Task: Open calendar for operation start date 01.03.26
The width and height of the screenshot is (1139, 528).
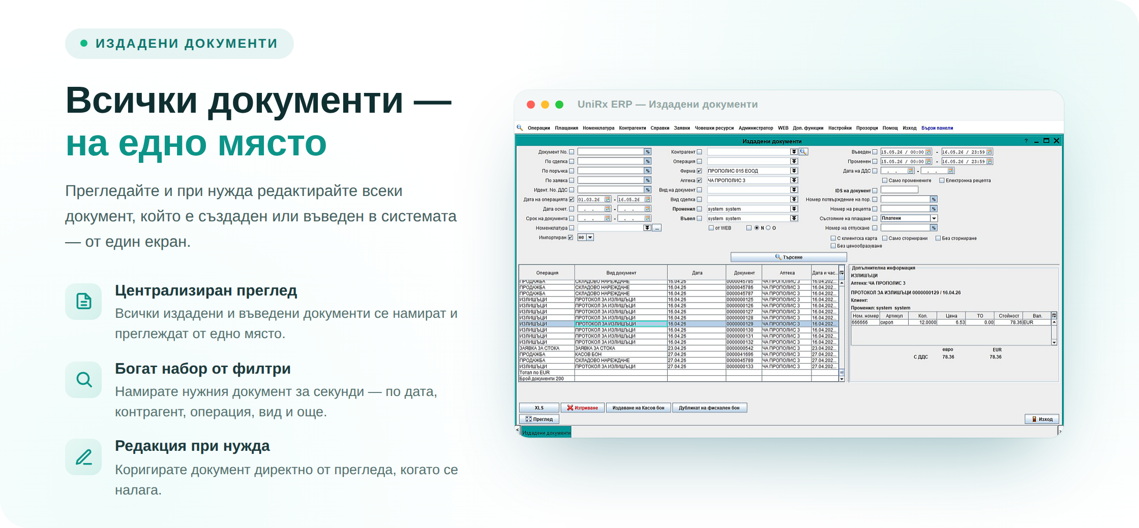Action: 607,200
